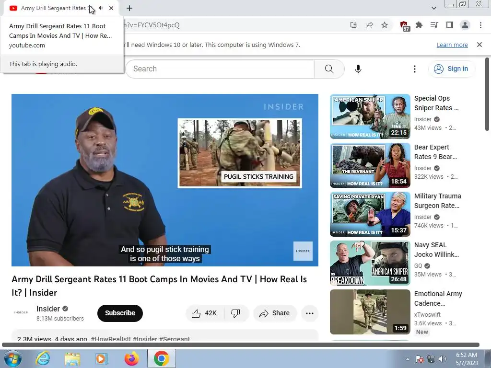The height and width of the screenshot is (368, 491).
Task: Open Navy SEAL Jocko Willink thumbnail
Action: (370, 263)
